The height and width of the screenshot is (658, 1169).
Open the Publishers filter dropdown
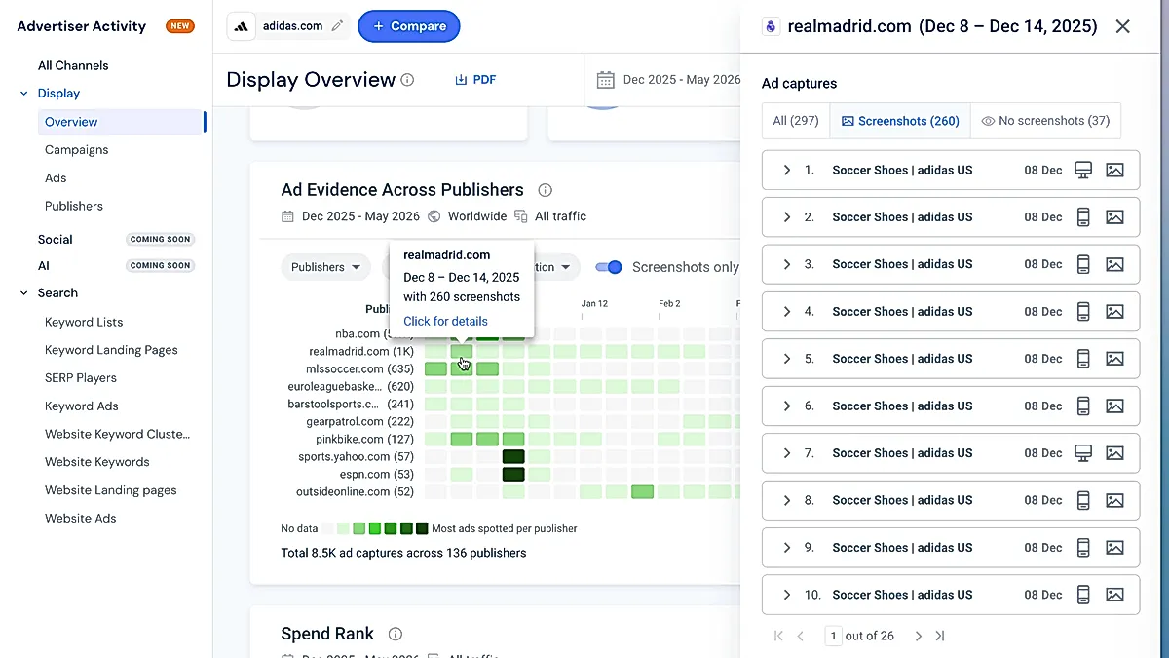pyautogui.click(x=325, y=267)
